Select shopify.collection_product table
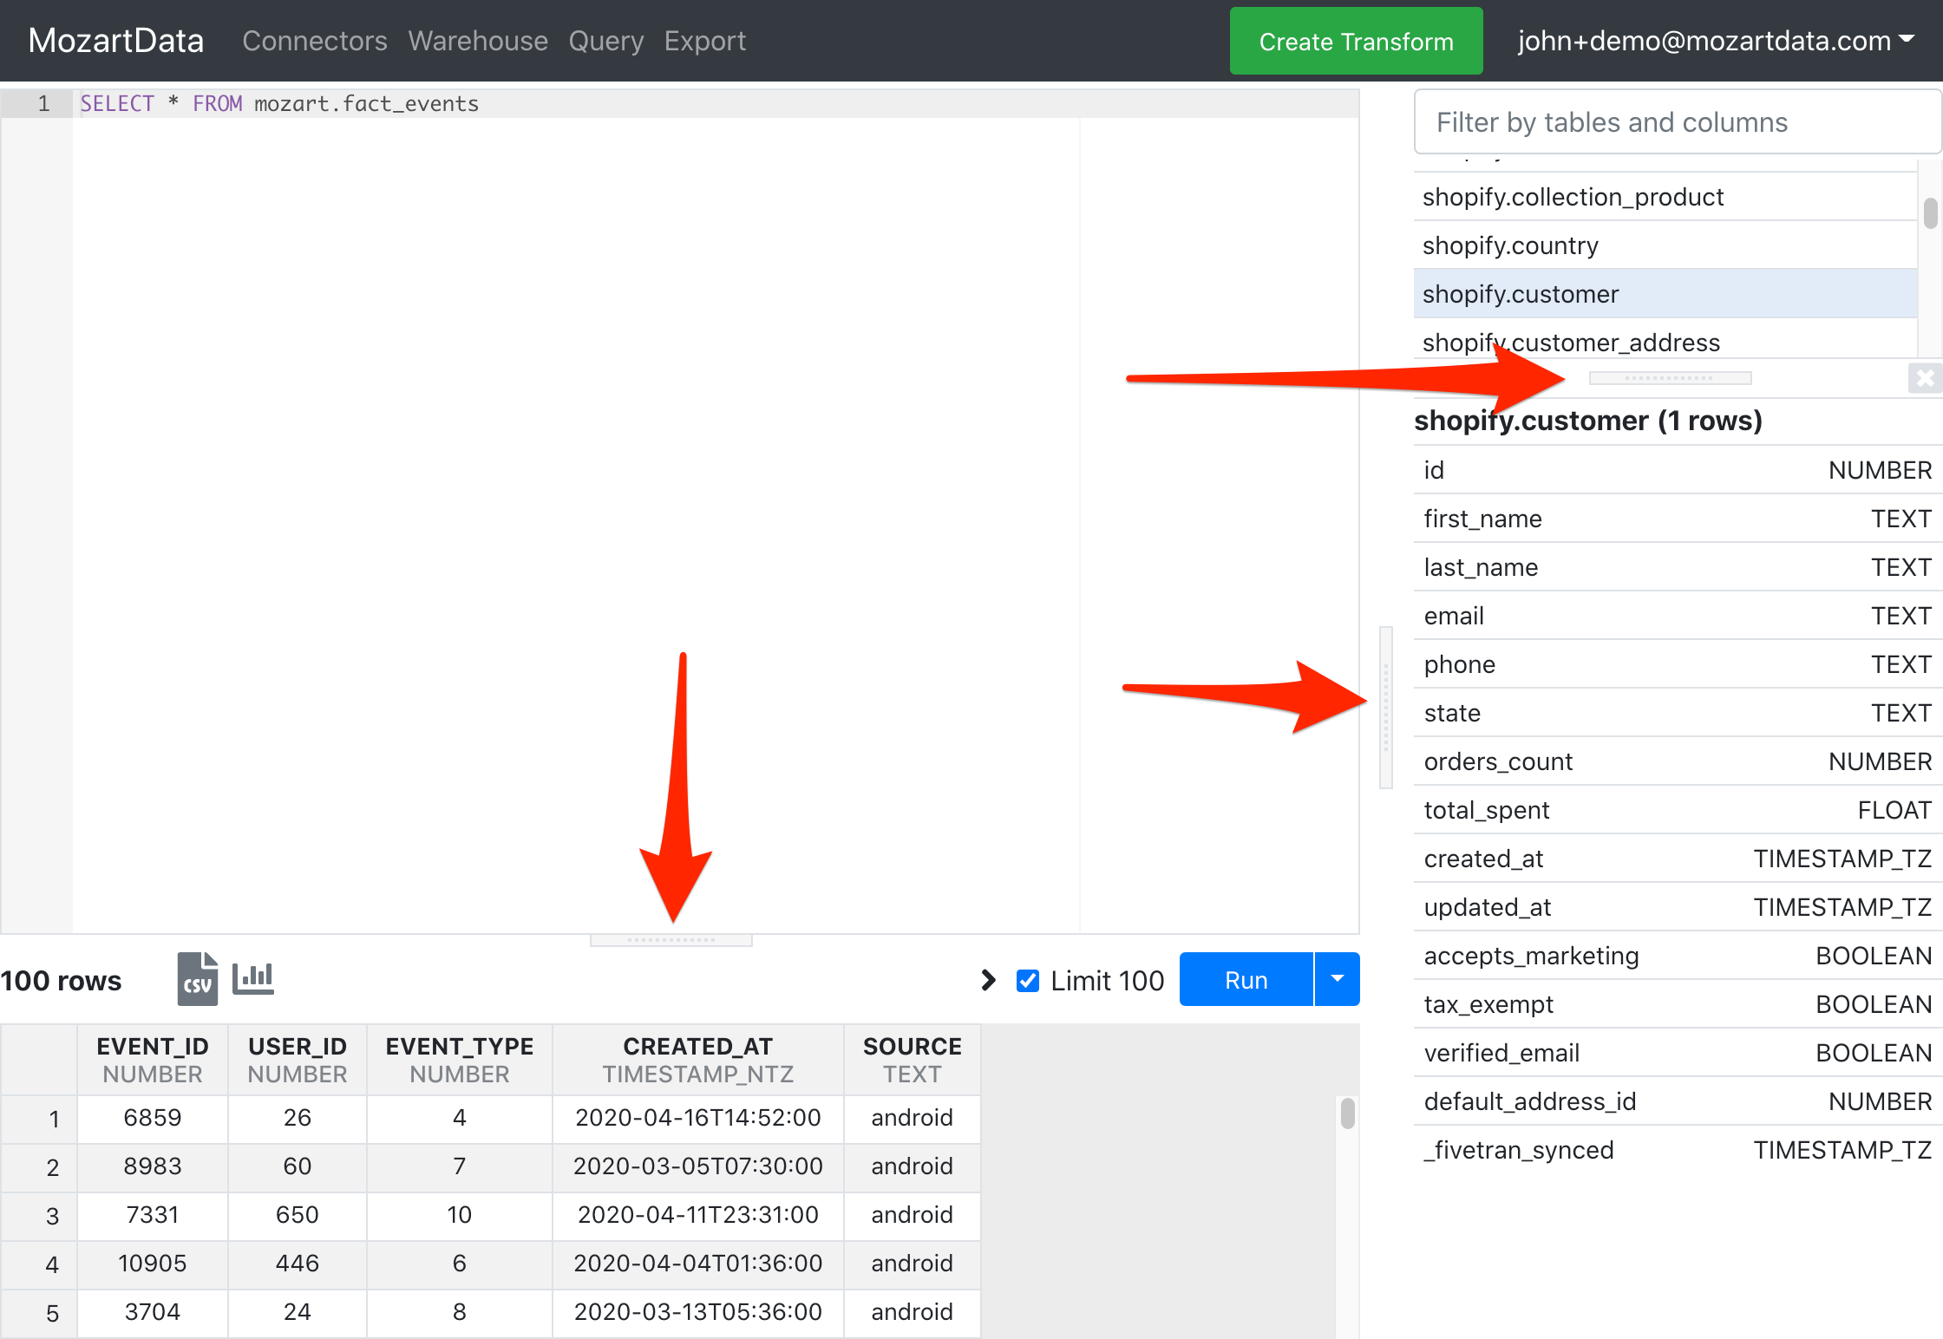 point(1665,197)
